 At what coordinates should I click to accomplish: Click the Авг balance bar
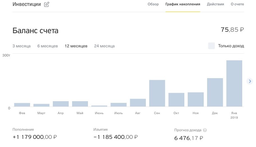click(x=138, y=103)
